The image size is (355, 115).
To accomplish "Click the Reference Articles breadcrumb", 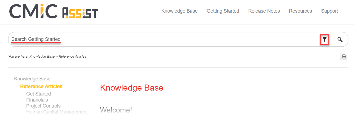I will (72, 57).
